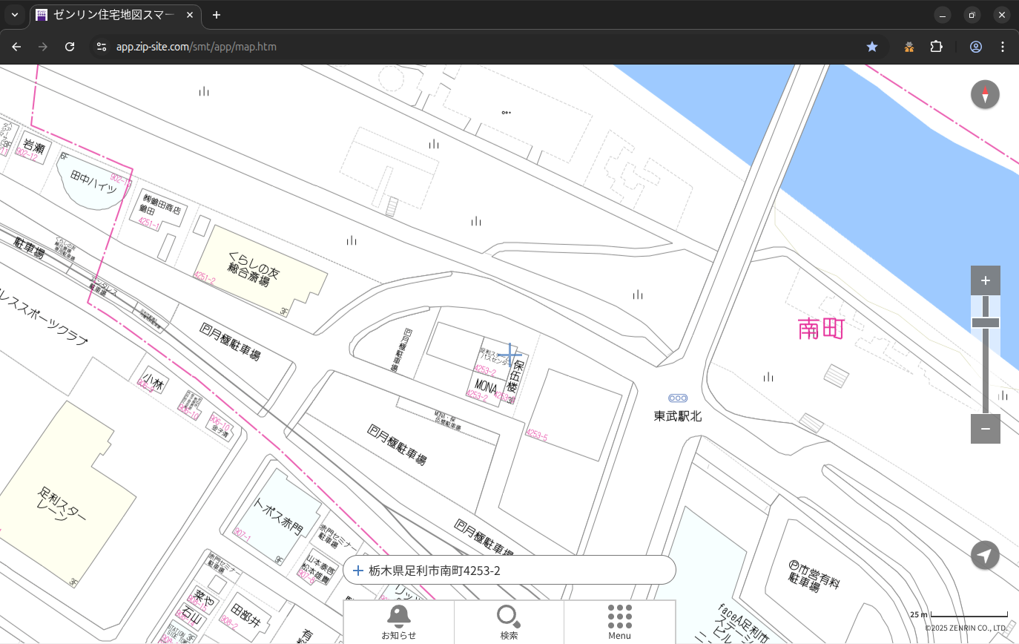Click the compass north-reset icon

click(x=985, y=95)
